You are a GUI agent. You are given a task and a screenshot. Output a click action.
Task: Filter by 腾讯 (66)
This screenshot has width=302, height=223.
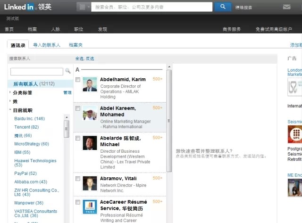[x=23, y=135]
